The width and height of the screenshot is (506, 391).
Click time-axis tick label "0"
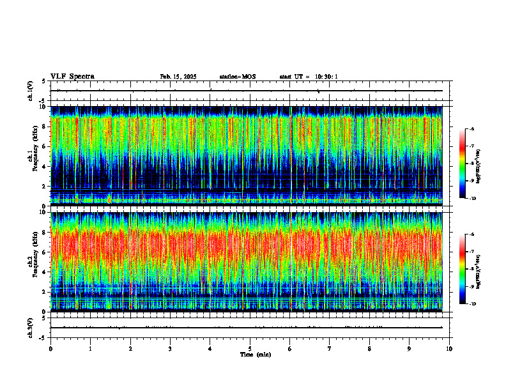tap(50, 349)
